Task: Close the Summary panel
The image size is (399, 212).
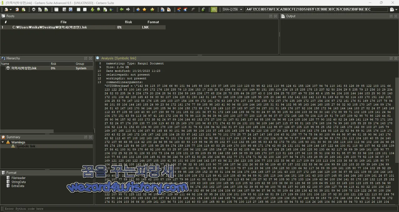Action: click(90, 137)
